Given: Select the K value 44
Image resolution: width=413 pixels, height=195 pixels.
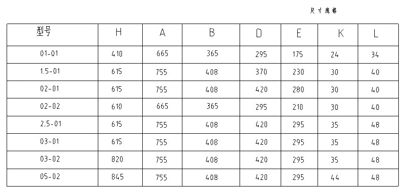Looking at the screenshot, I should pyautogui.click(x=335, y=178).
